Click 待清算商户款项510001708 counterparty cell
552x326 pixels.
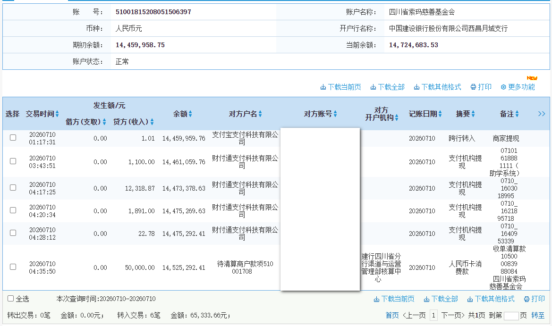[x=245, y=267]
